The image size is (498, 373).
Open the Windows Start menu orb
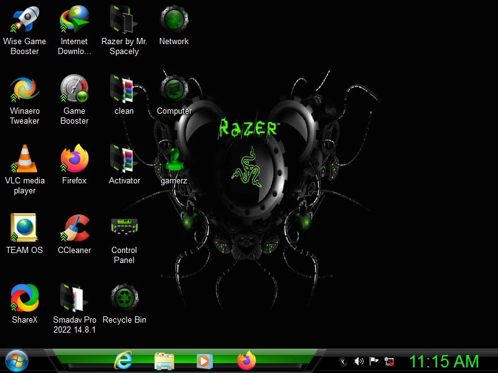(17, 361)
